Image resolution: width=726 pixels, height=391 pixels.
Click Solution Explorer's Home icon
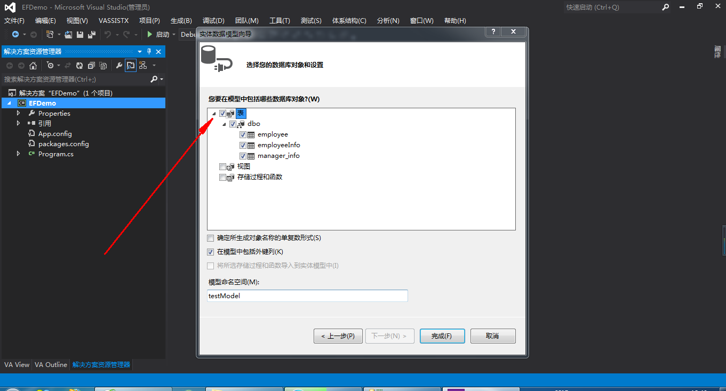[x=33, y=66]
